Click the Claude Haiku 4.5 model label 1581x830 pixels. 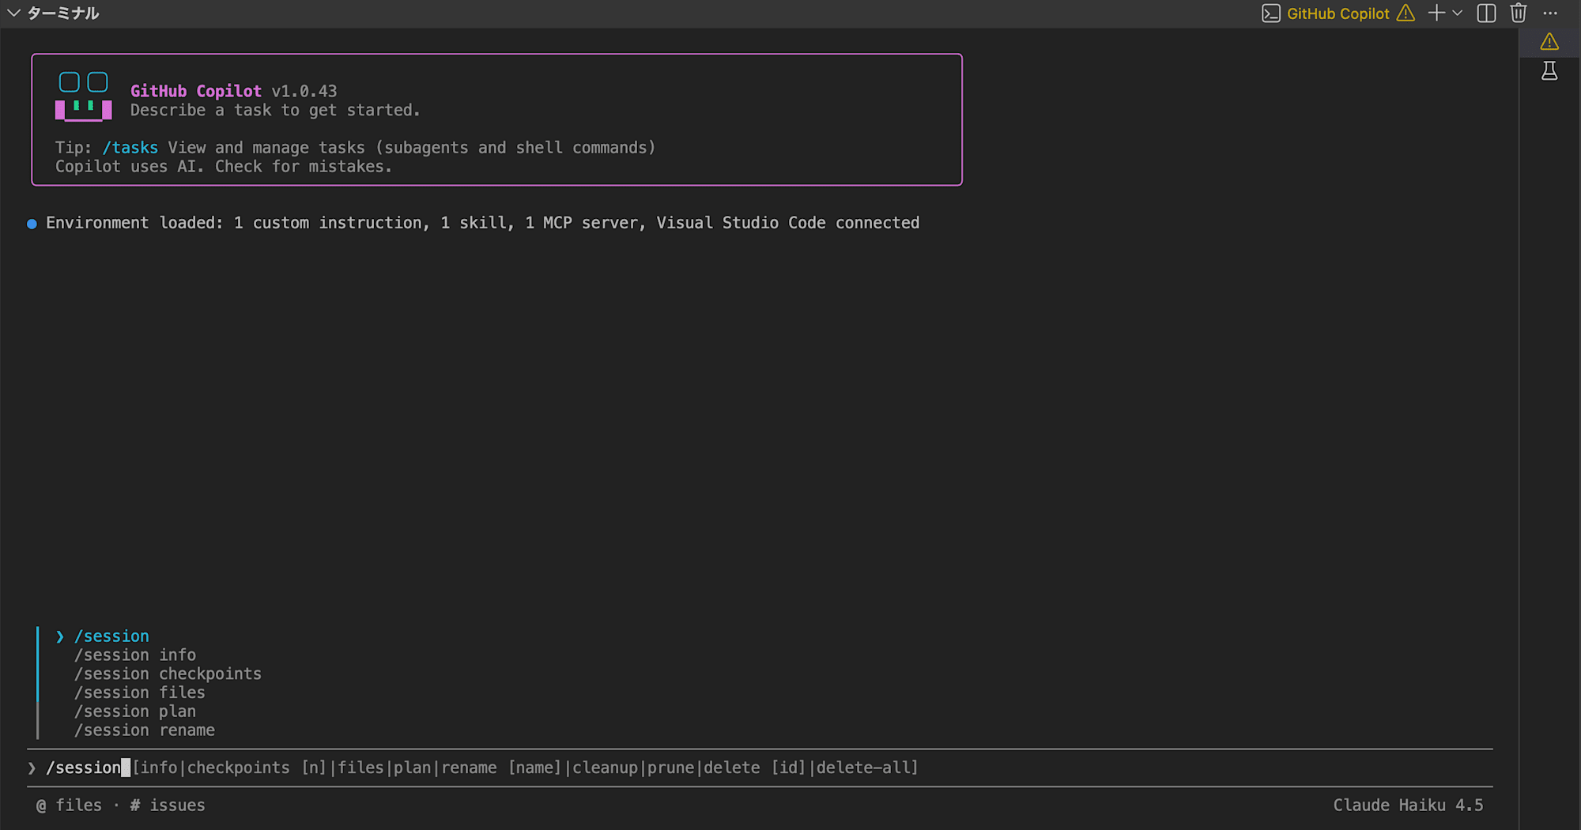point(1408,805)
